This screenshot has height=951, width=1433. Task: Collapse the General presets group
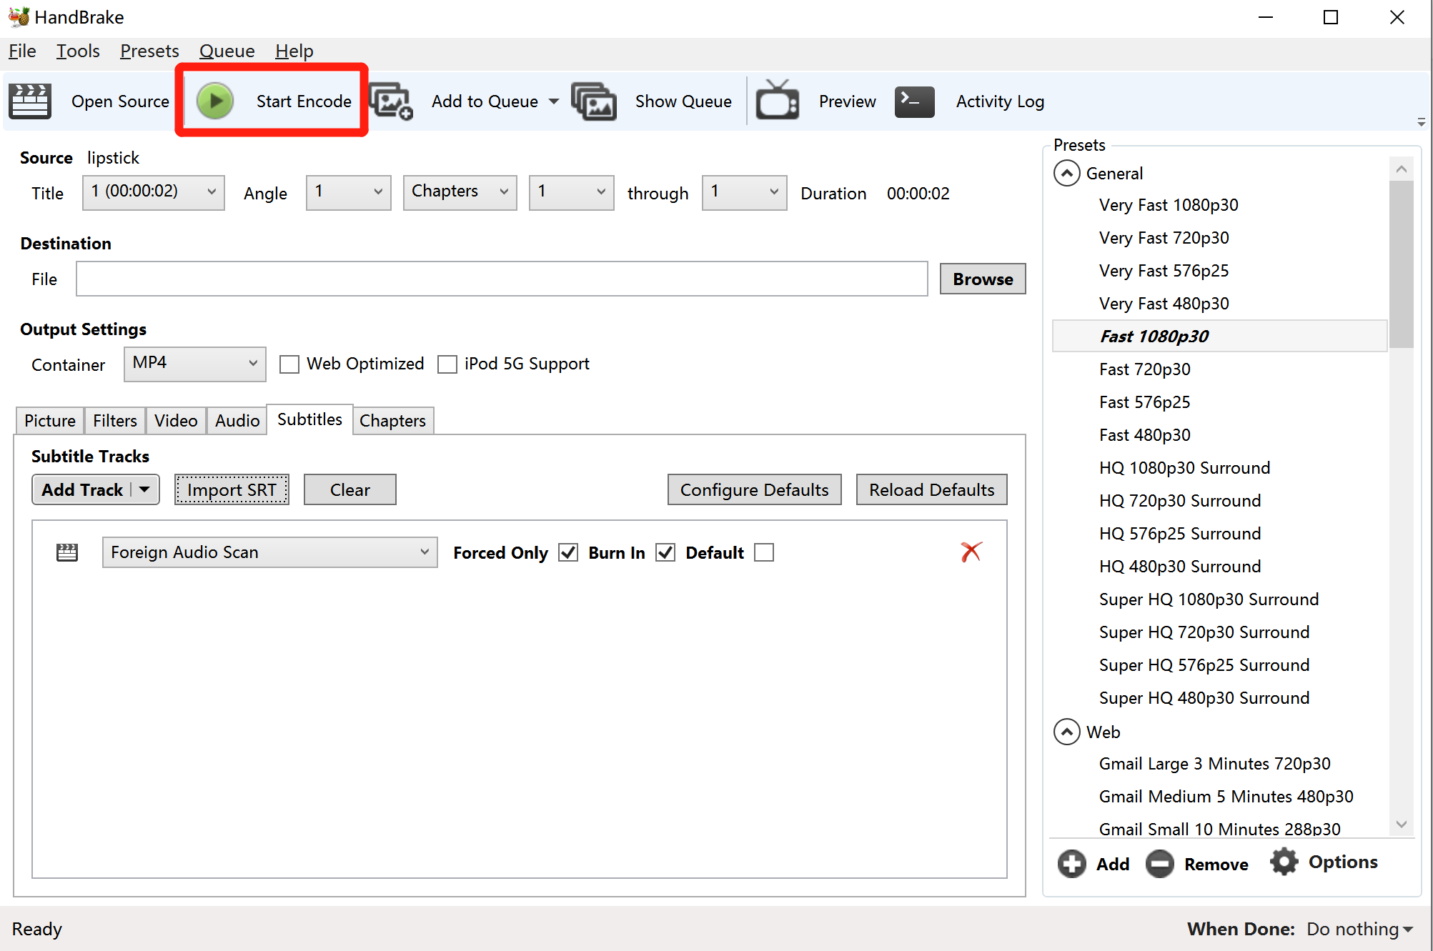point(1066,174)
